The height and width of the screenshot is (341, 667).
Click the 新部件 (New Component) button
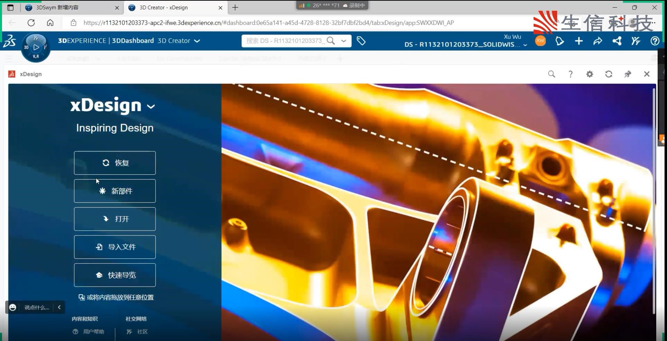[x=115, y=191]
